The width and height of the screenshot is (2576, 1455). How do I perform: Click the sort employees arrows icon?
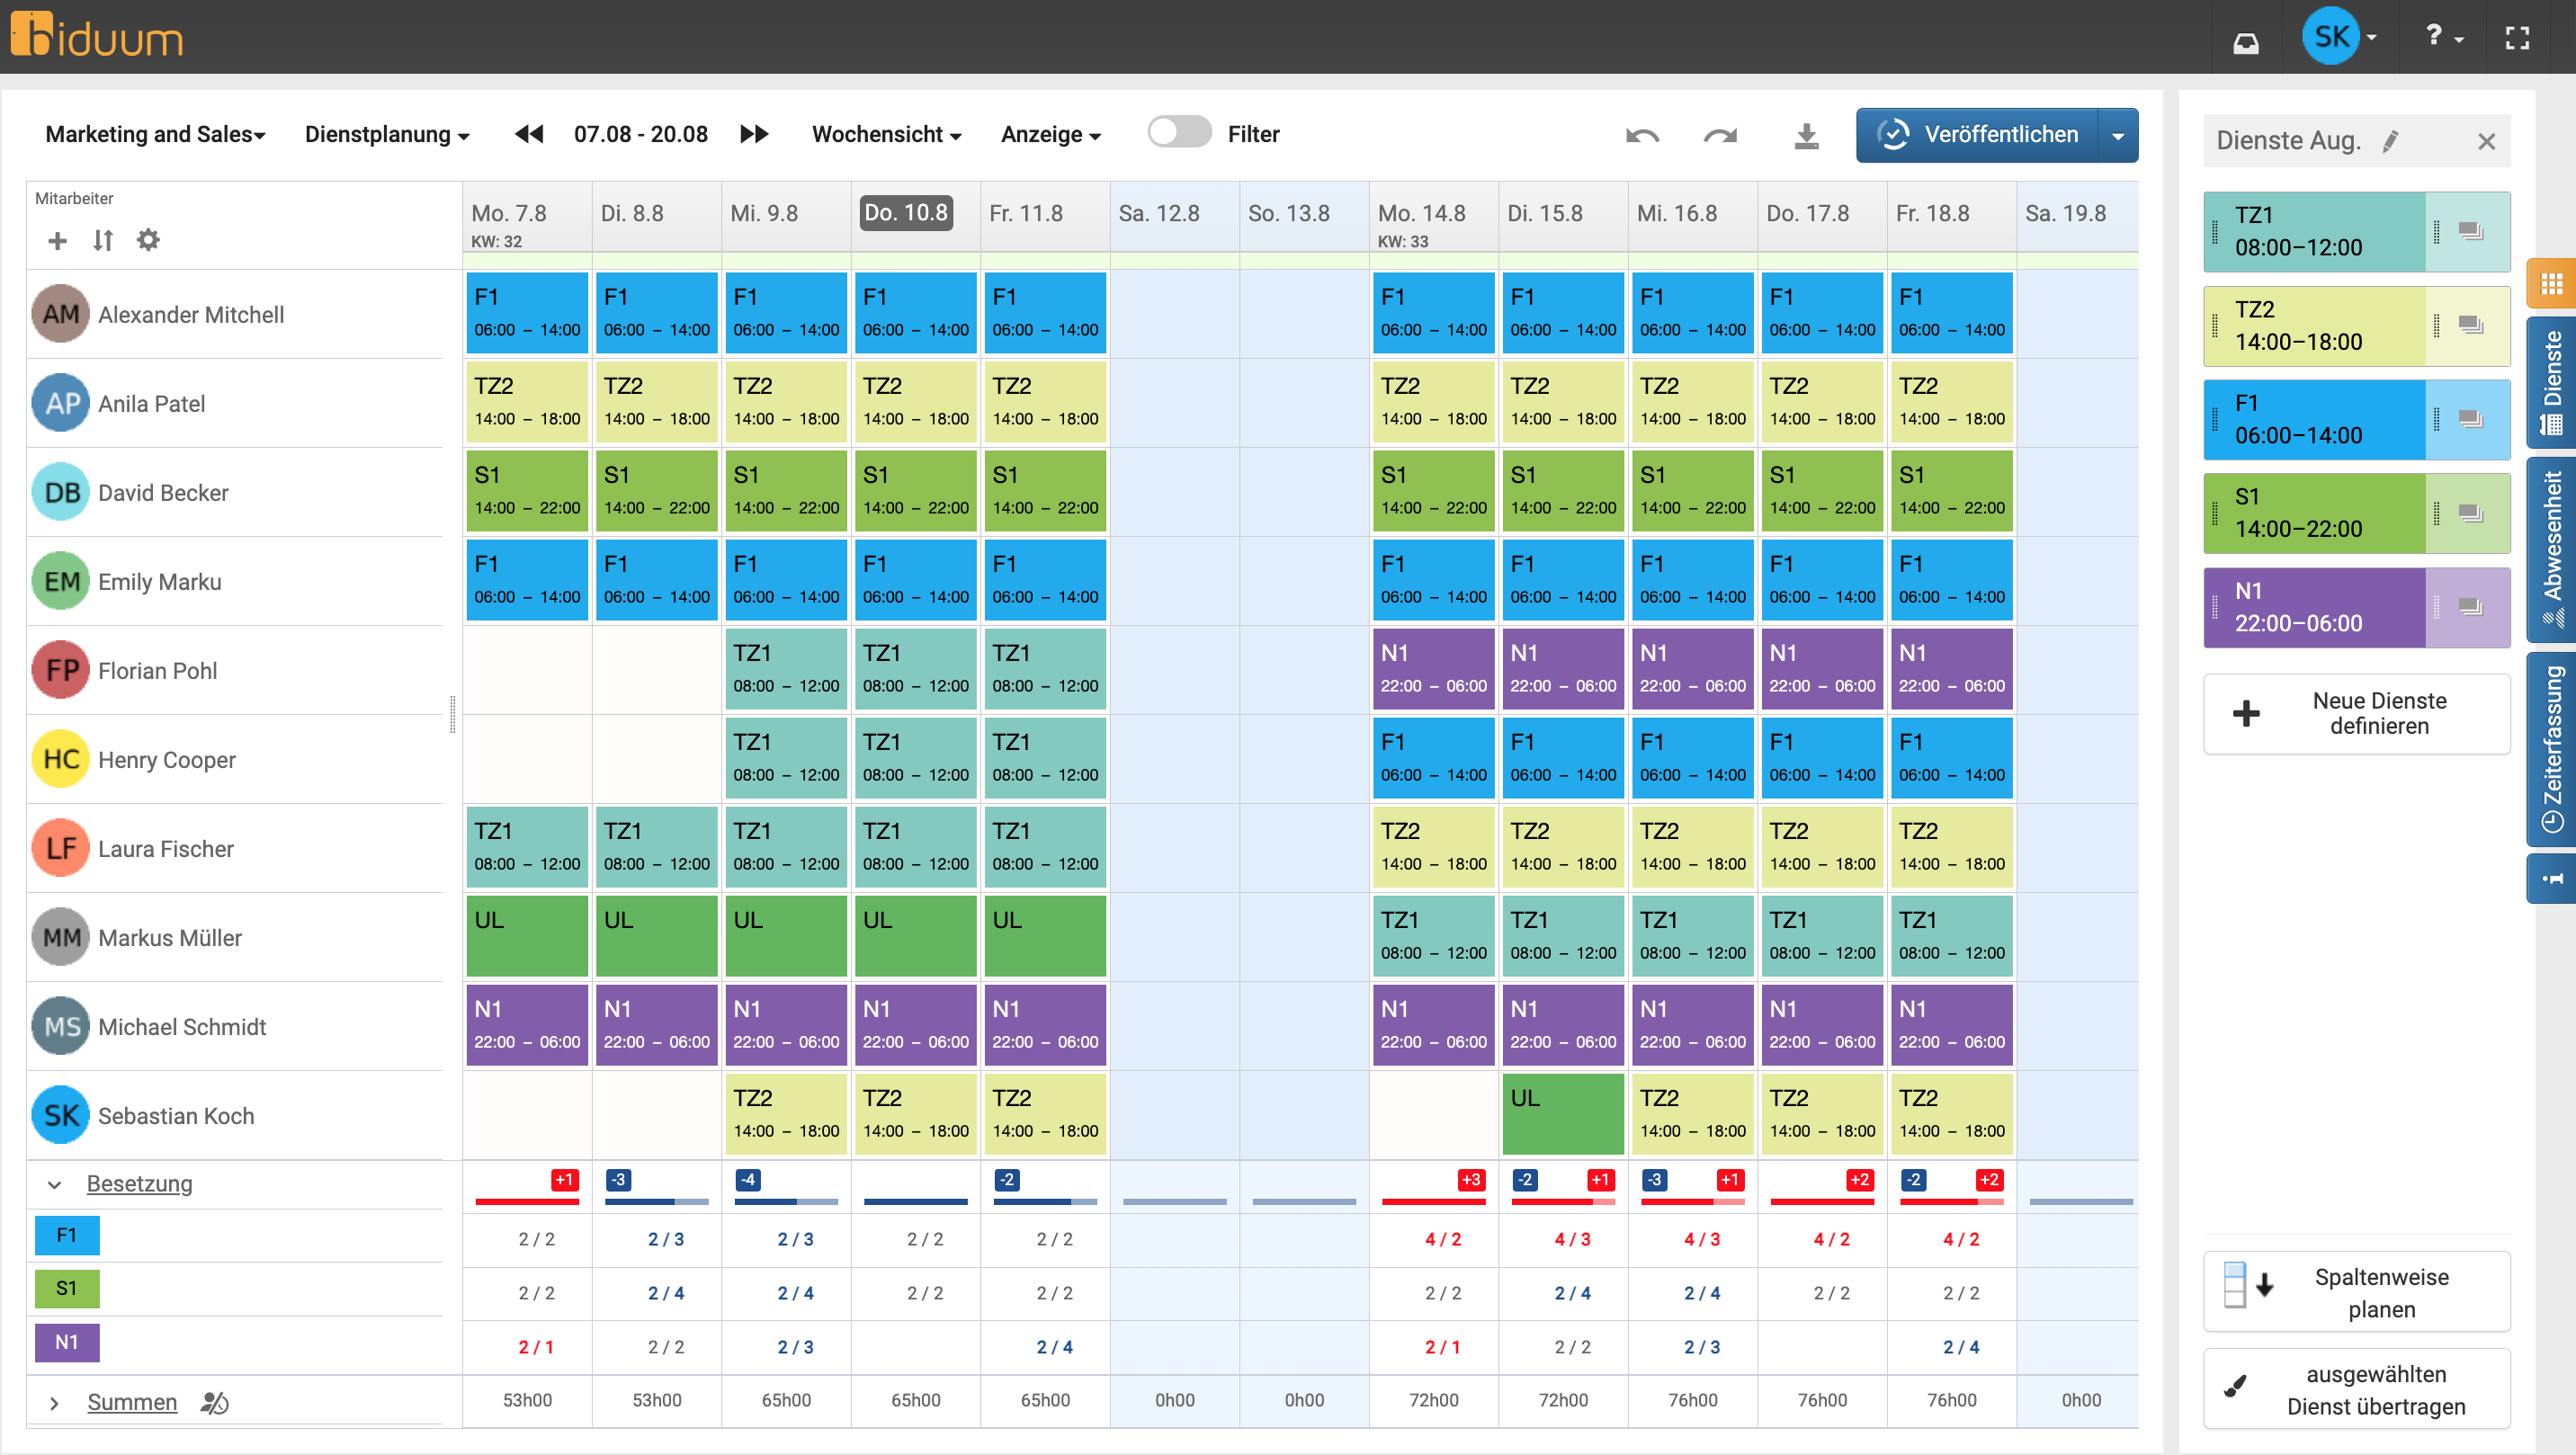coord(102,240)
